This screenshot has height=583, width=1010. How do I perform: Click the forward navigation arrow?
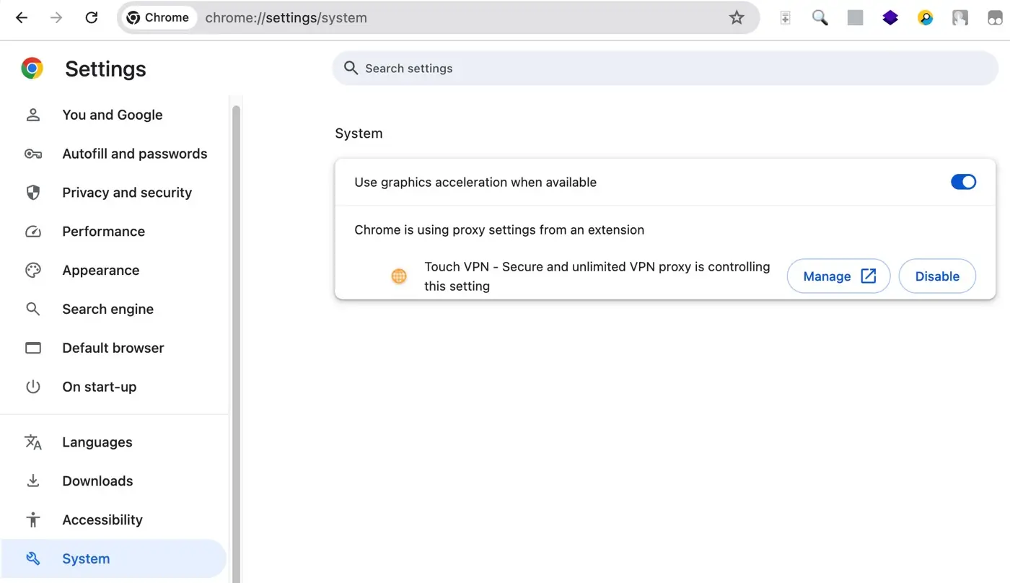point(56,17)
